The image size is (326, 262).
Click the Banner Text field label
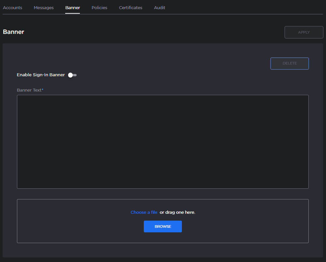tap(29, 90)
